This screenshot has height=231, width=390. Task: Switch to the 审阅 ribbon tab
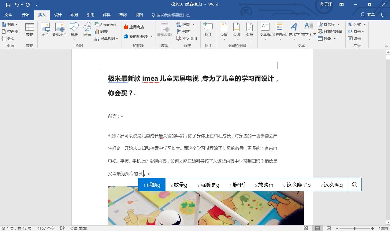(123, 15)
